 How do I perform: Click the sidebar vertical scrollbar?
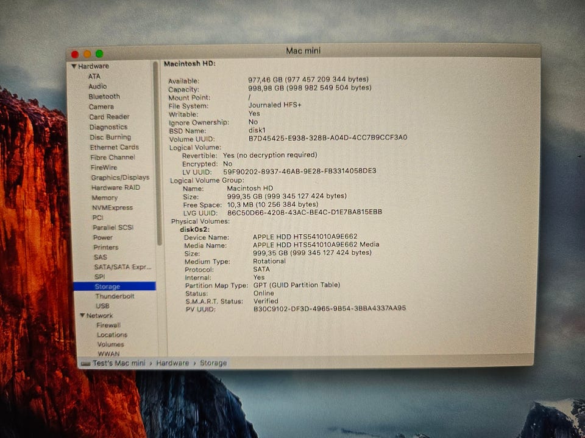[158, 152]
